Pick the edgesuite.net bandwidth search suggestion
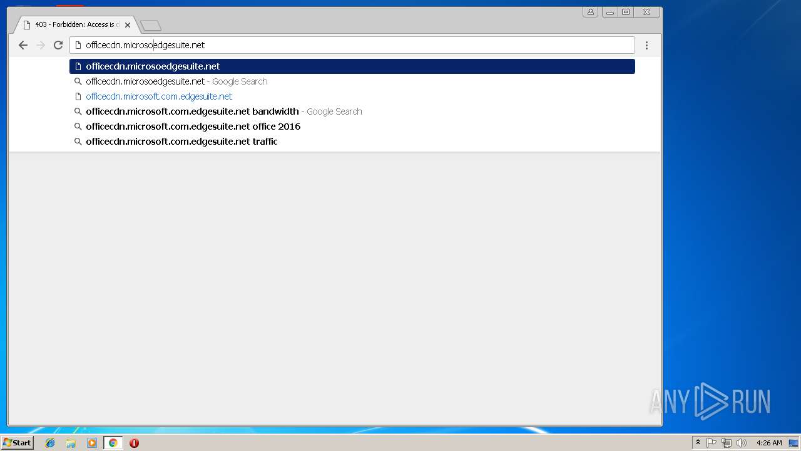The width and height of the screenshot is (801, 451). coord(352,111)
